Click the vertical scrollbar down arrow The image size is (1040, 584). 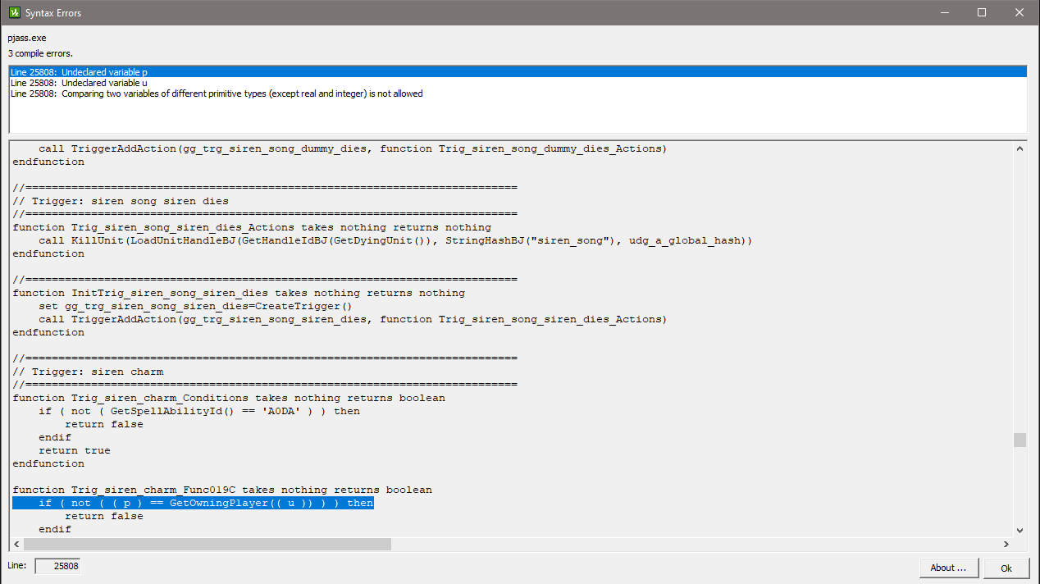(1019, 530)
